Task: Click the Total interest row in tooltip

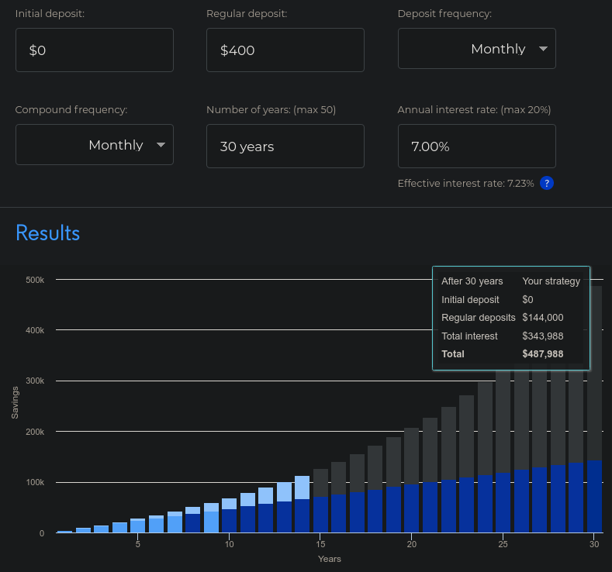Action: tap(511, 336)
